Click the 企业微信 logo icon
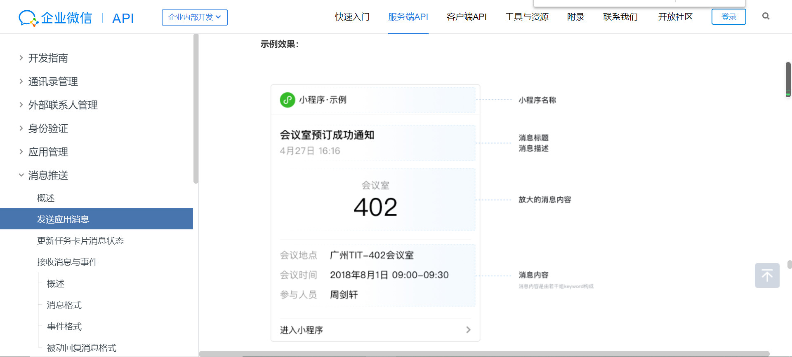 click(28, 18)
